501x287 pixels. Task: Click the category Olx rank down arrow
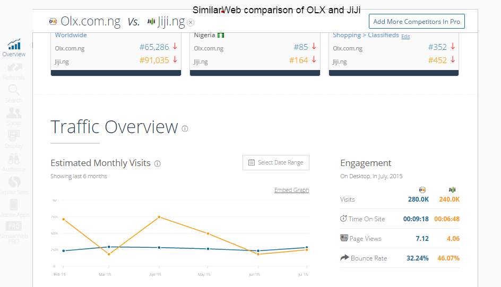pos(453,47)
